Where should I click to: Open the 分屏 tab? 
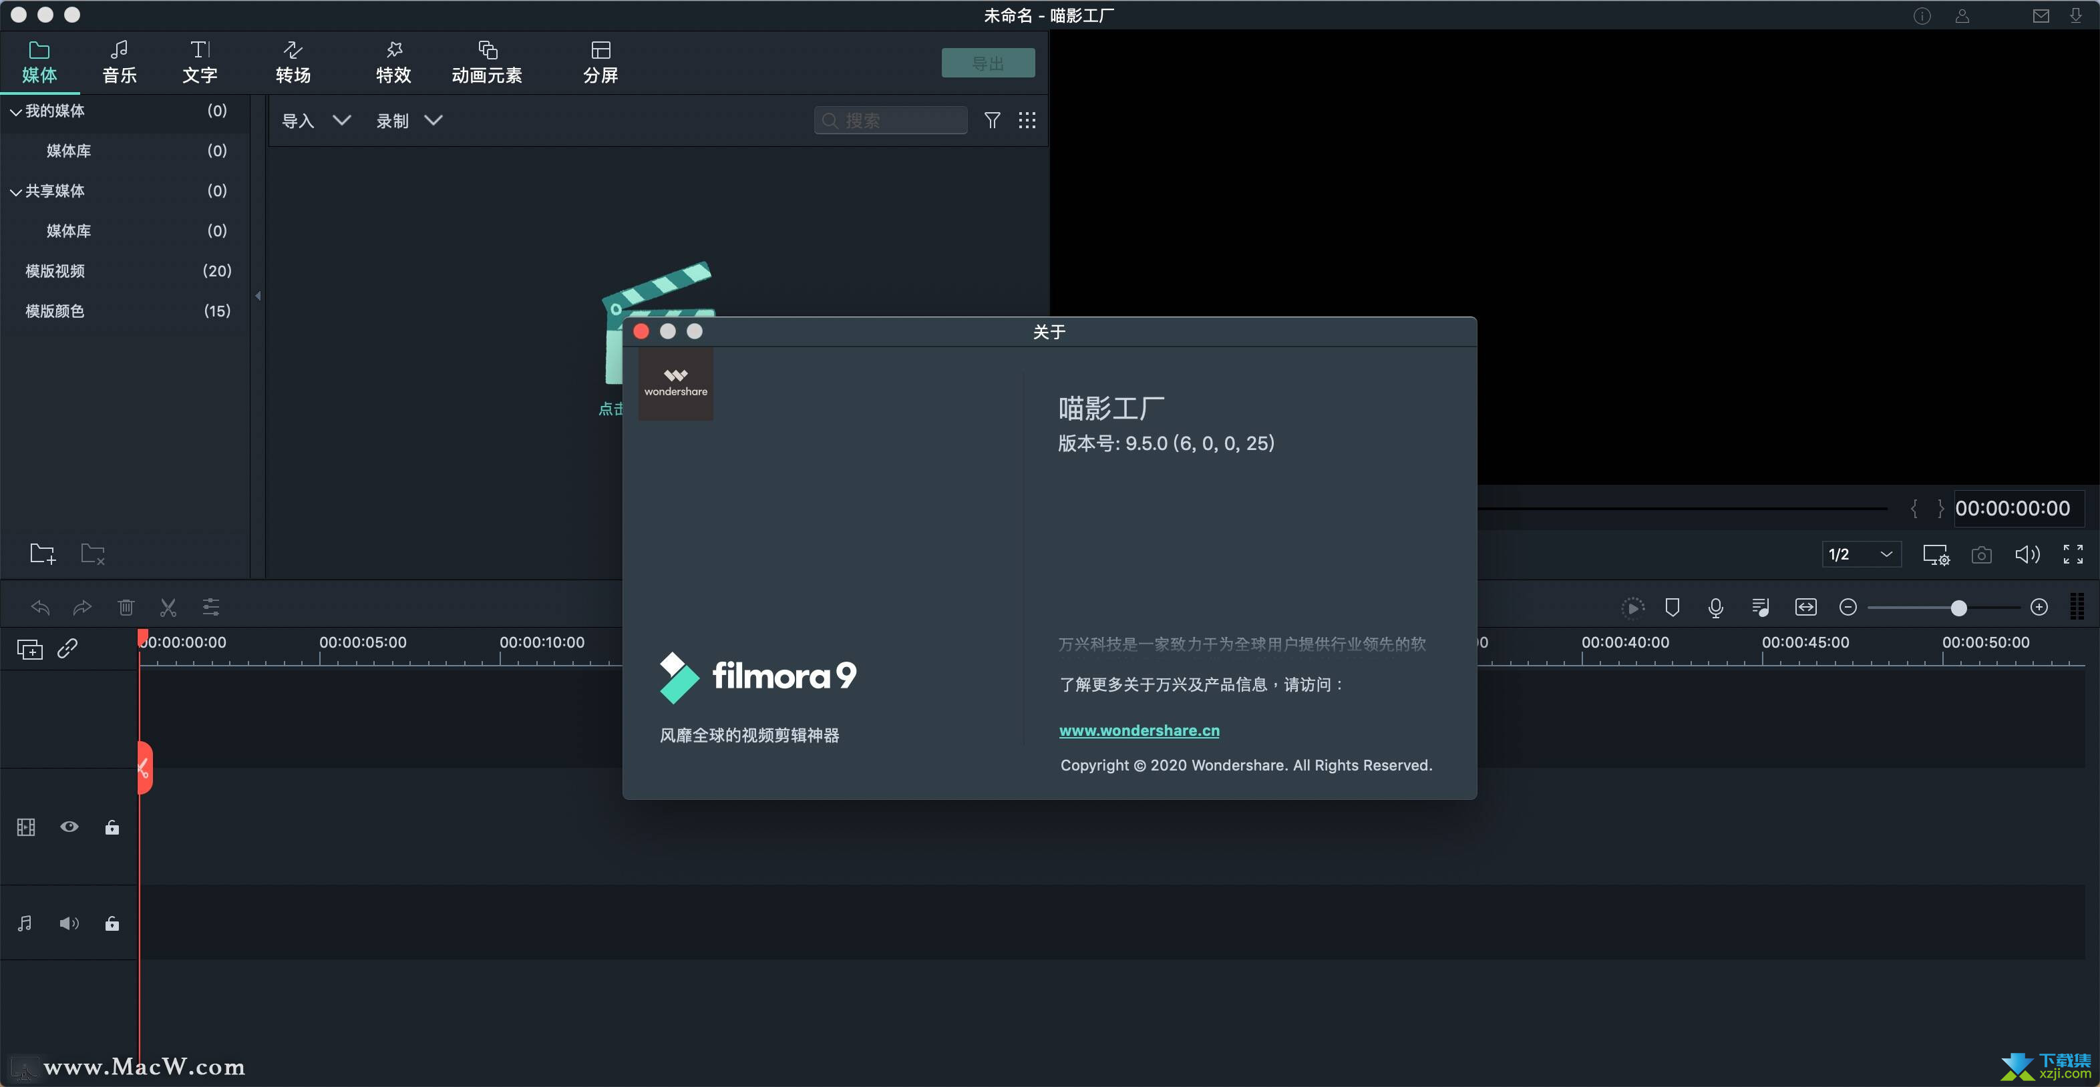[x=601, y=63]
